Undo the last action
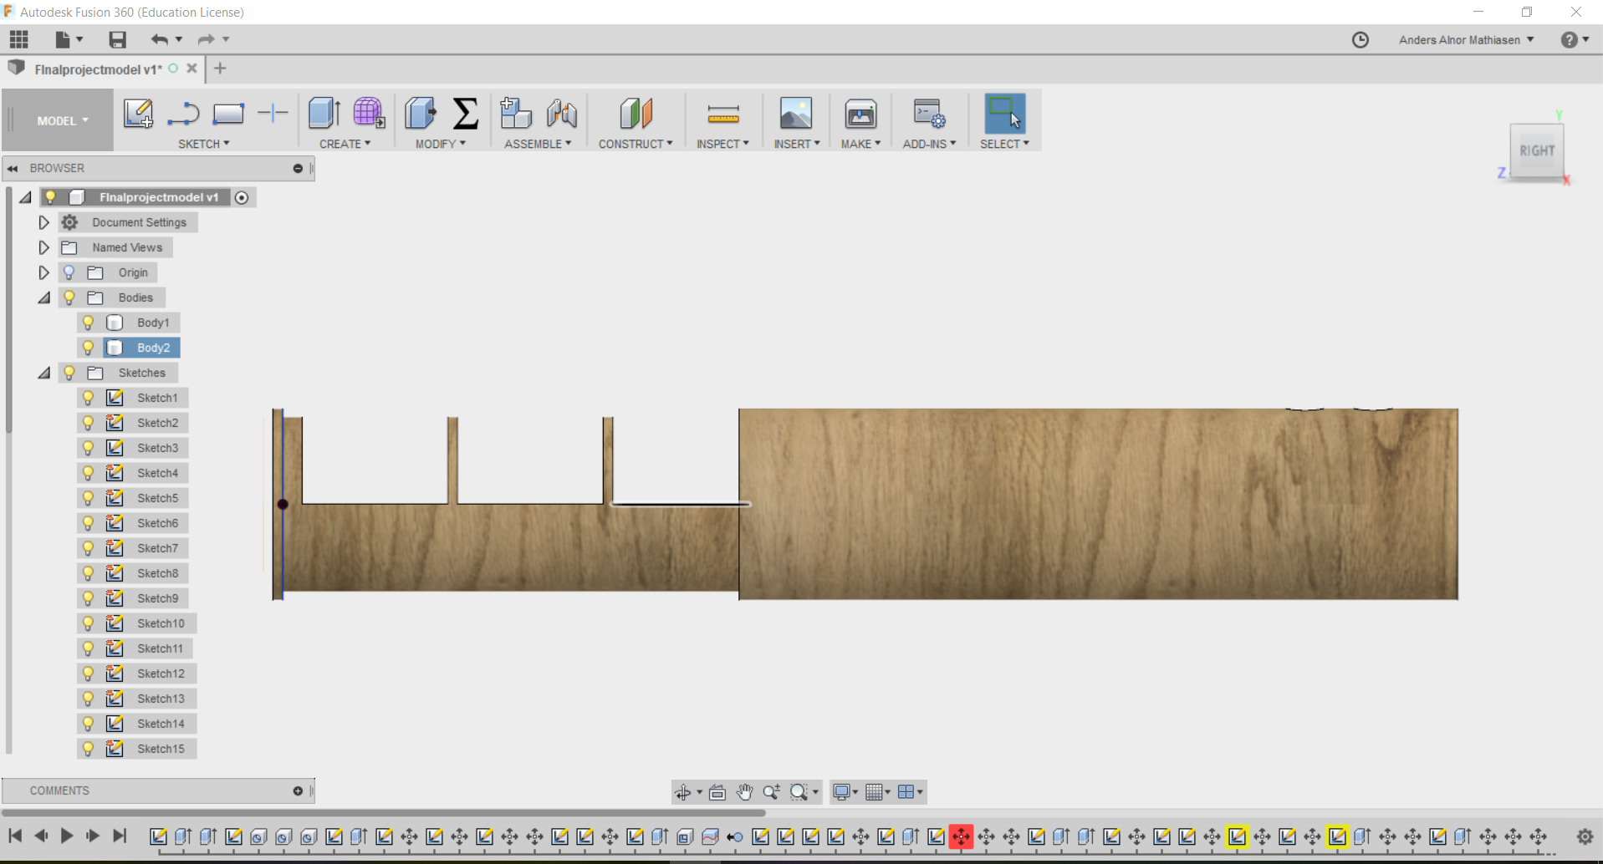Viewport: 1603px width, 864px height. pyautogui.click(x=160, y=39)
